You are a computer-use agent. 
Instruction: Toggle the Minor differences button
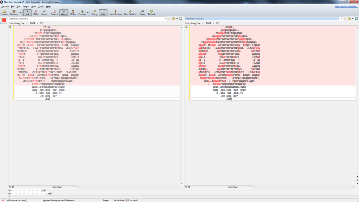pyautogui.click(x=64, y=13)
